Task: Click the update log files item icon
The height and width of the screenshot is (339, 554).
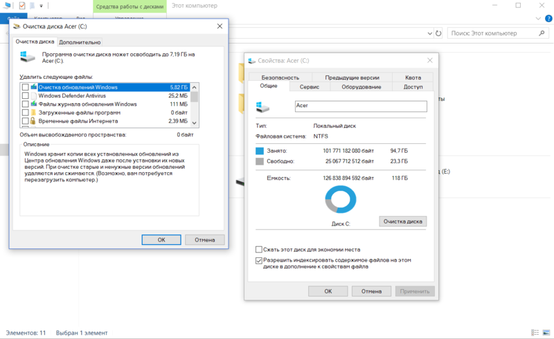Action: coord(33,104)
